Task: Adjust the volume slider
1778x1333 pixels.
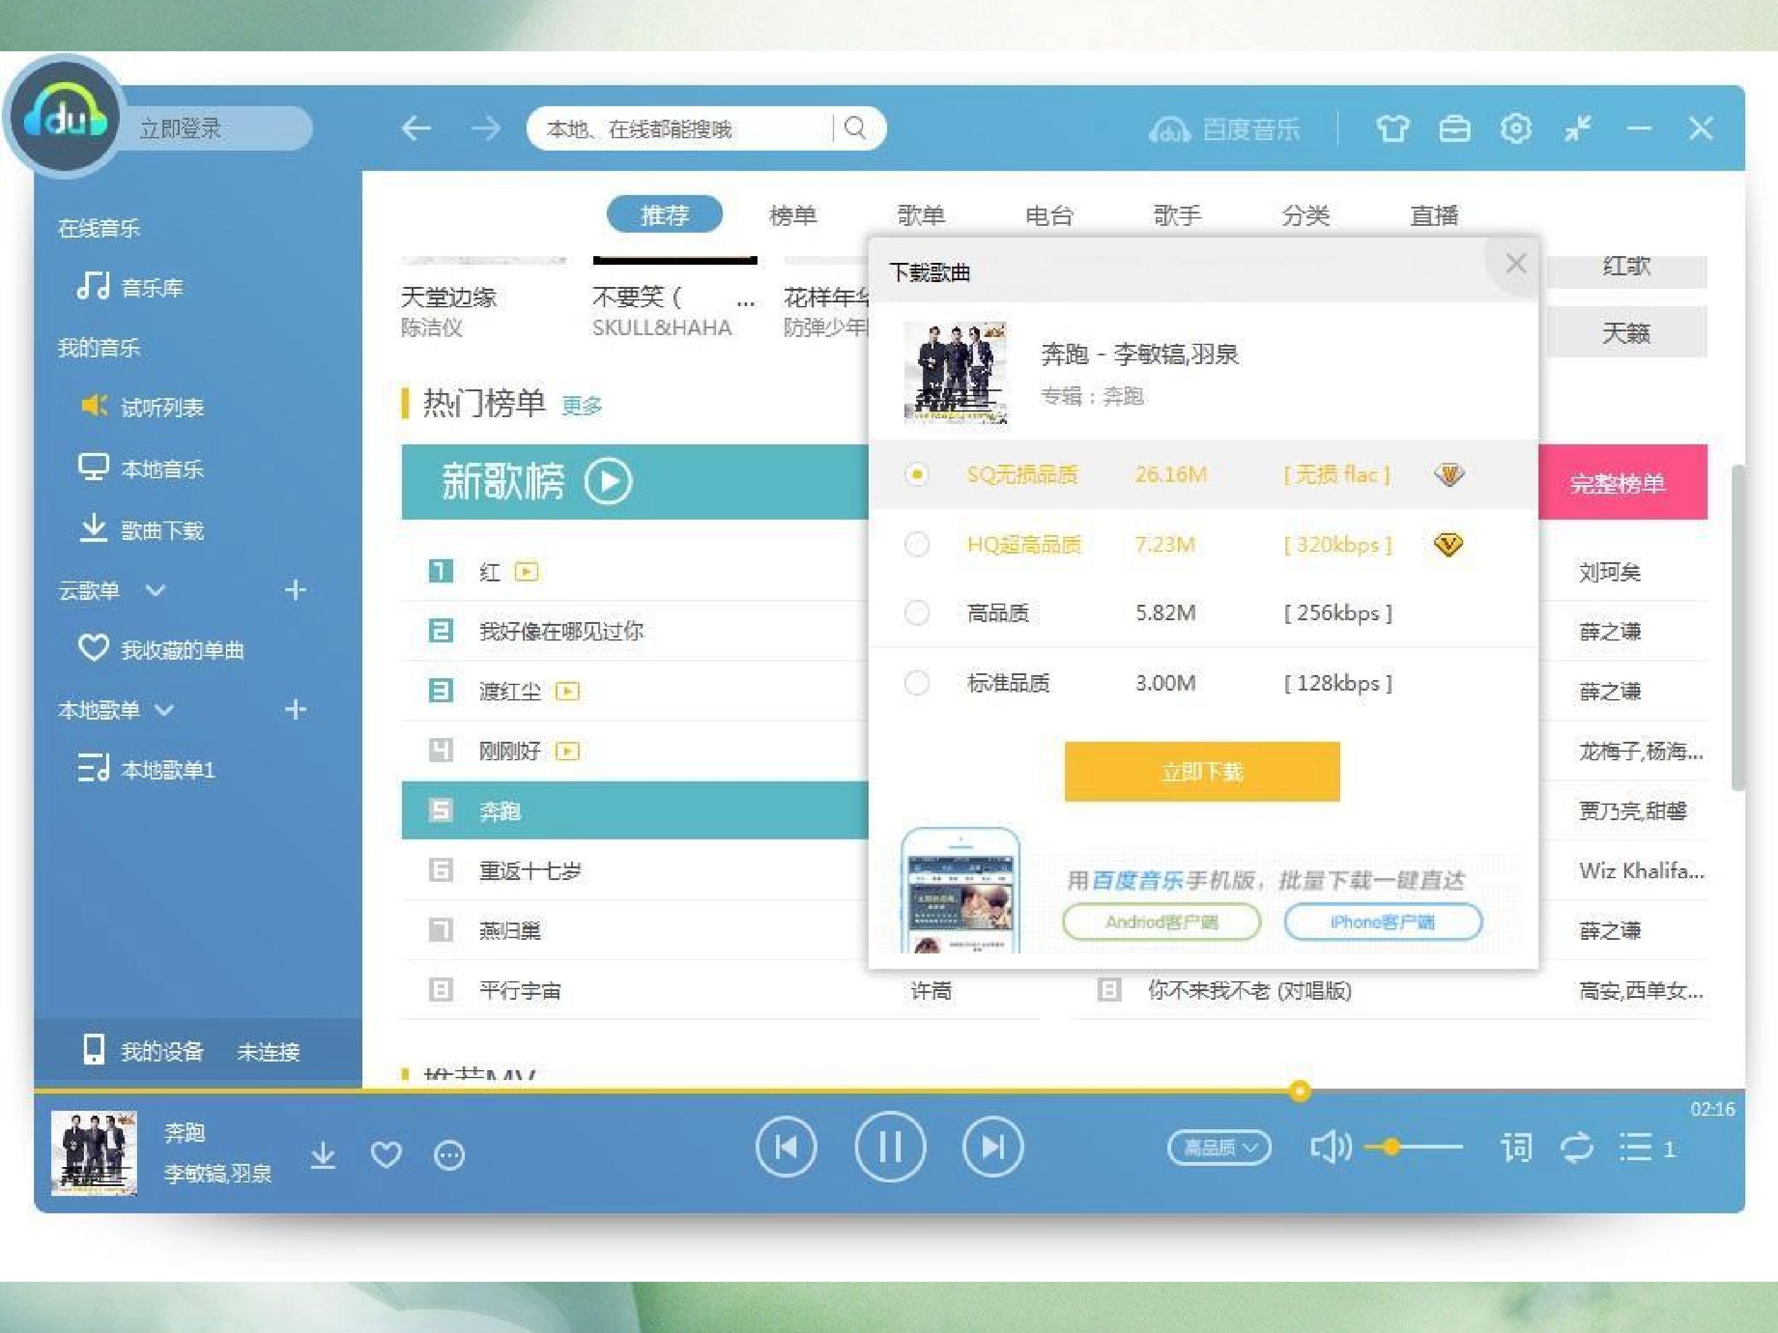Action: coord(1413,1147)
